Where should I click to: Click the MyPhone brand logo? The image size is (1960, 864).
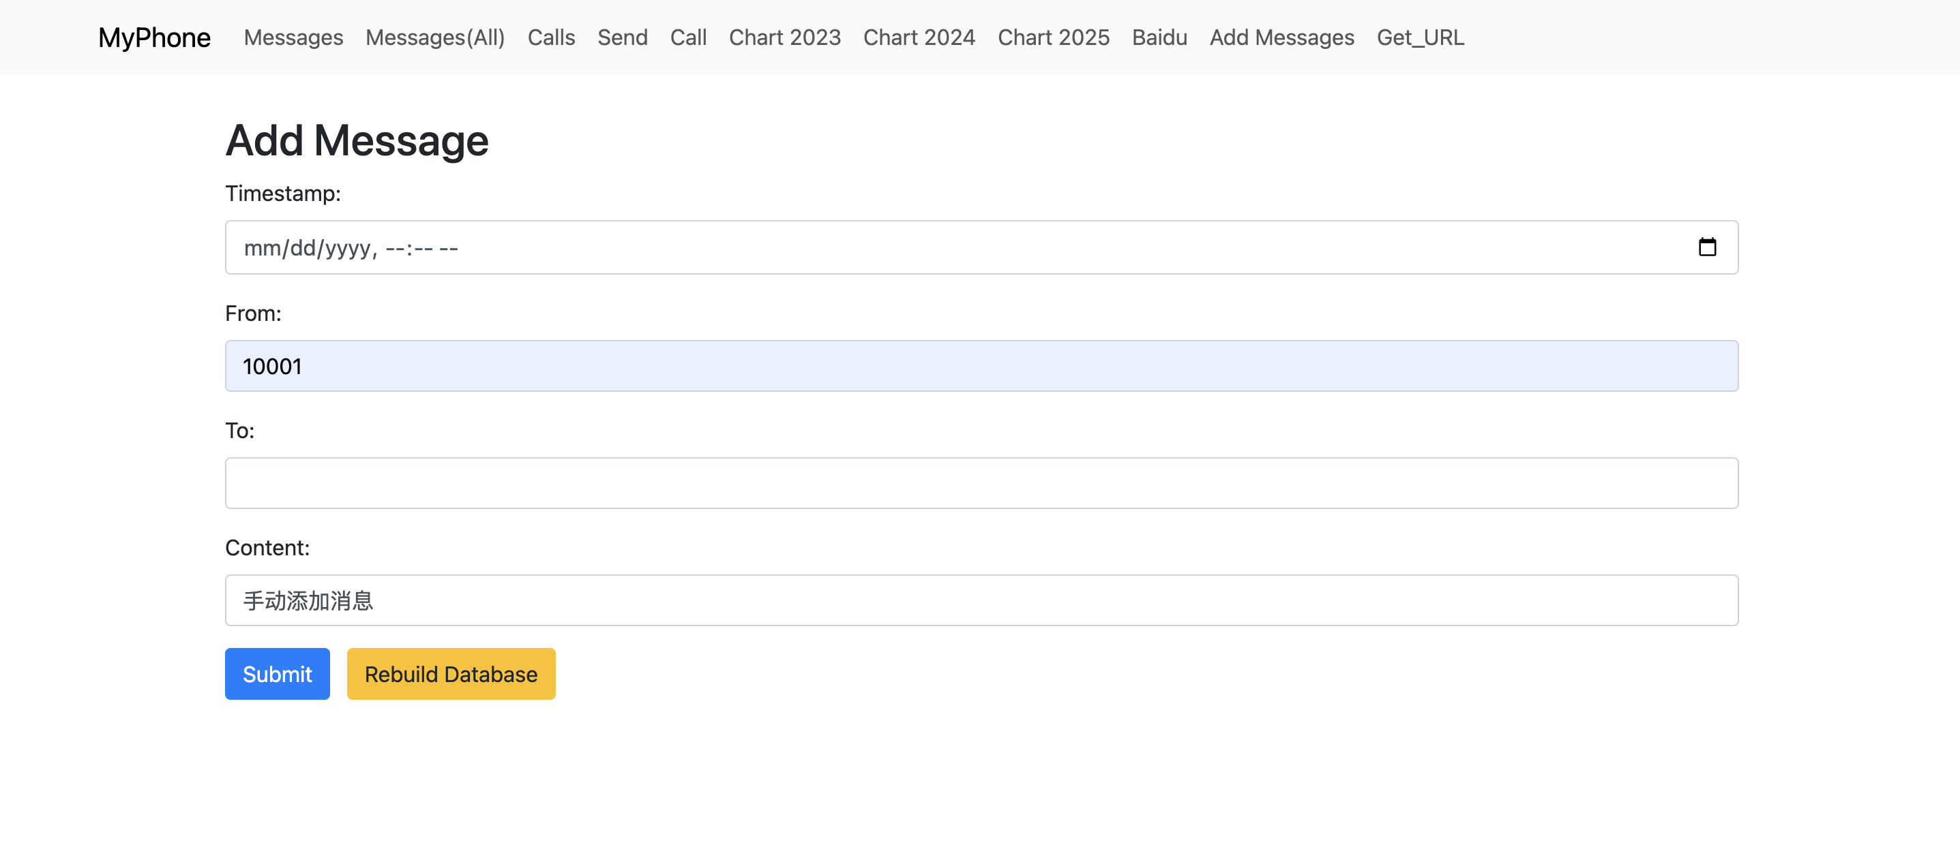(x=153, y=37)
